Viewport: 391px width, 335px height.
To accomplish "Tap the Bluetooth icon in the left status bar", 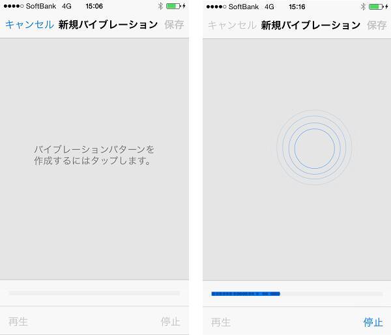I will 160,6.
